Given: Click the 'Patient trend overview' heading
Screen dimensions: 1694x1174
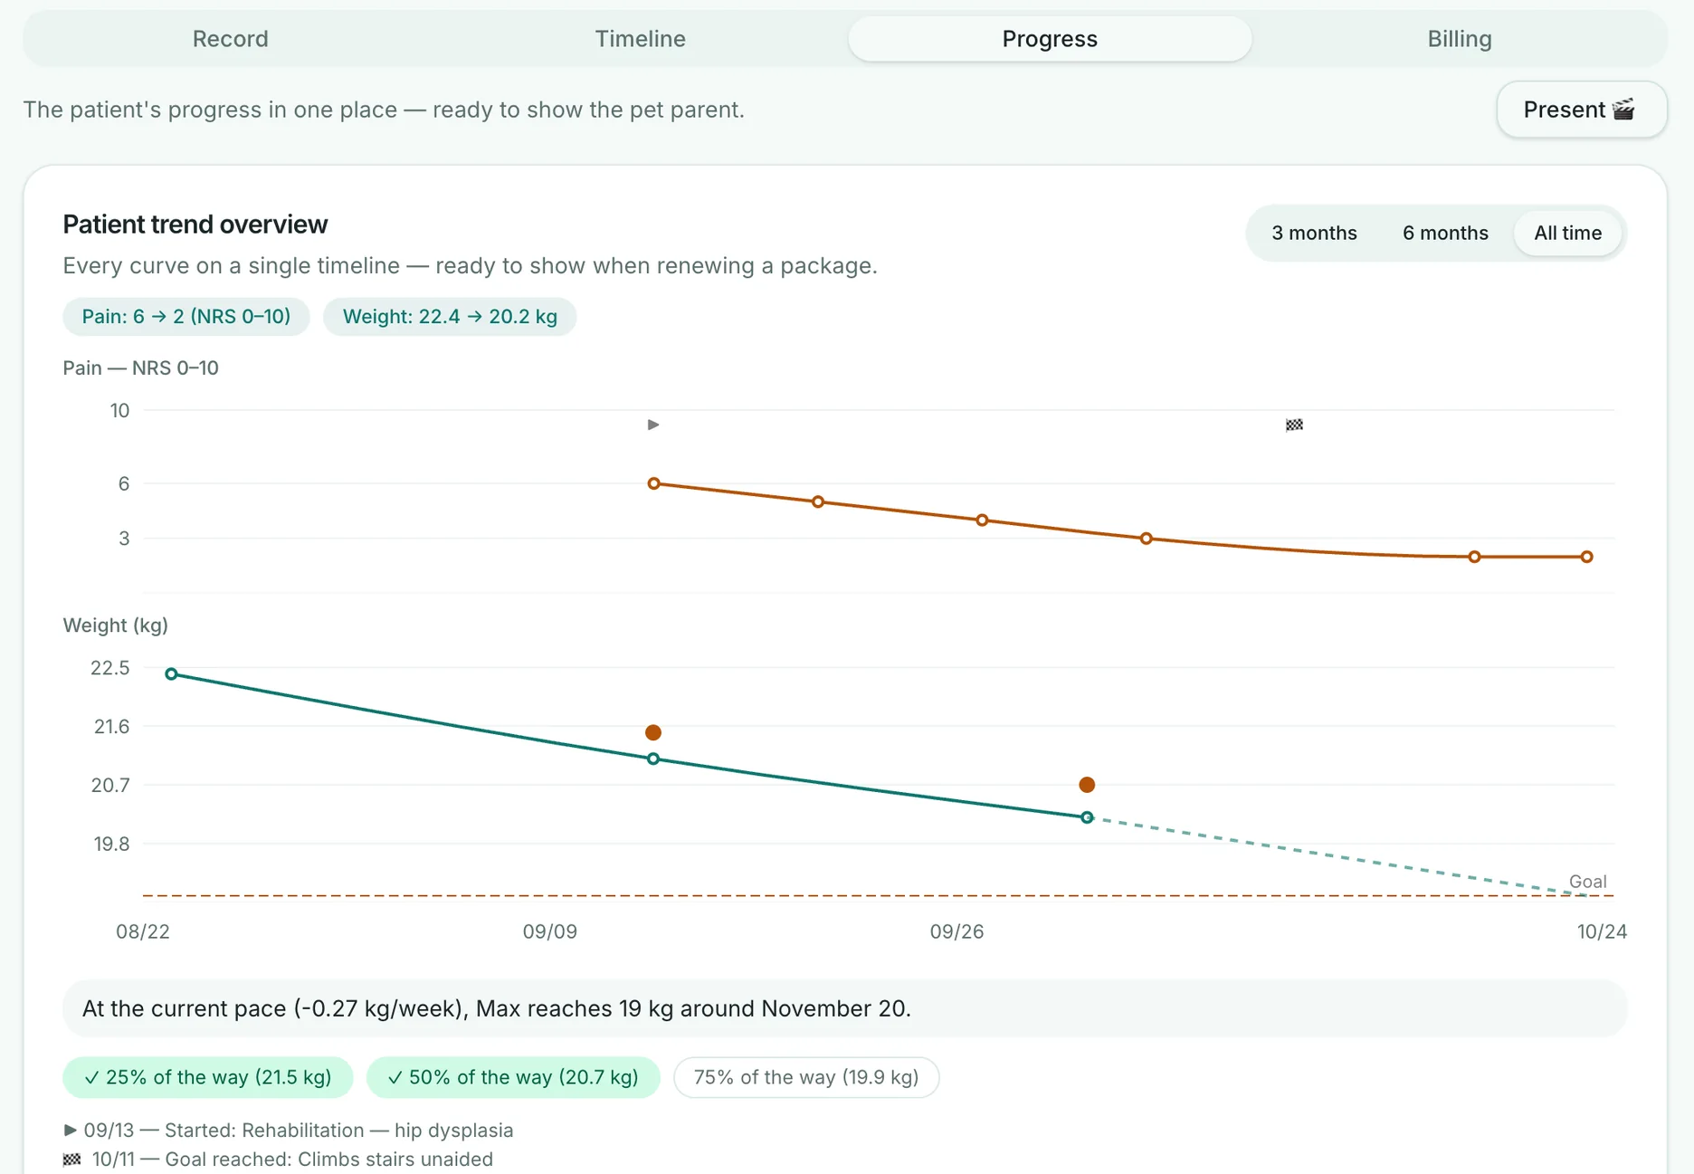Looking at the screenshot, I should pyautogui.click(x=195, y=224).
